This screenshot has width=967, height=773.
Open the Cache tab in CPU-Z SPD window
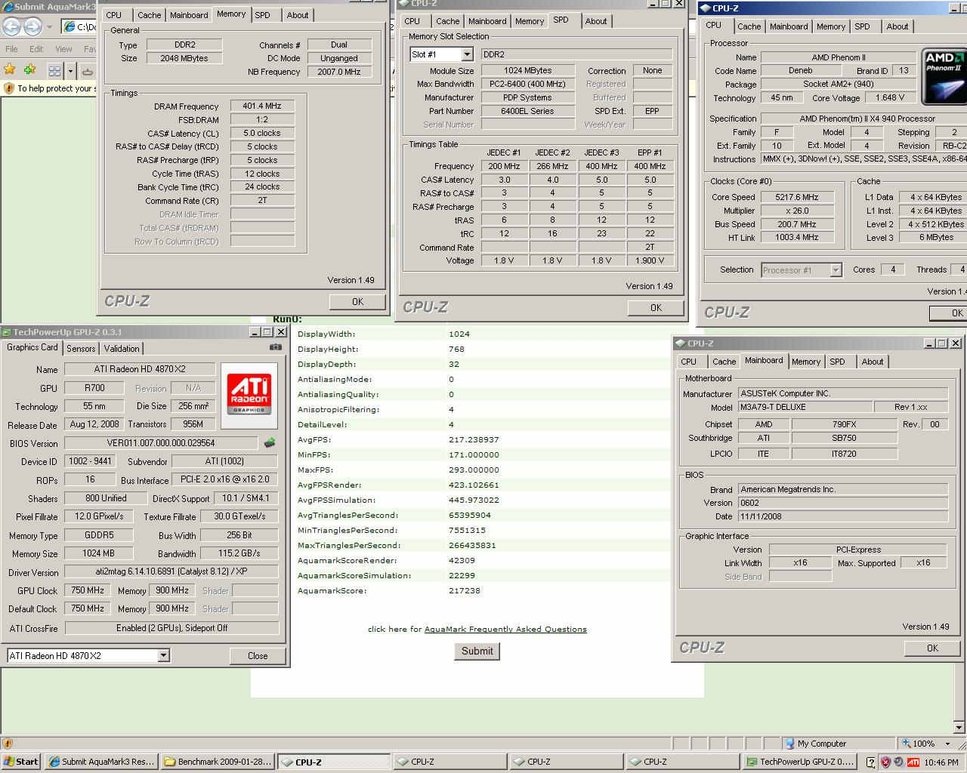(447, 21)
